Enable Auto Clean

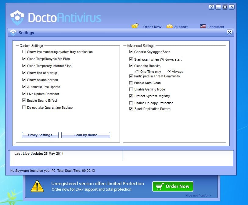(x=131, y=83)
